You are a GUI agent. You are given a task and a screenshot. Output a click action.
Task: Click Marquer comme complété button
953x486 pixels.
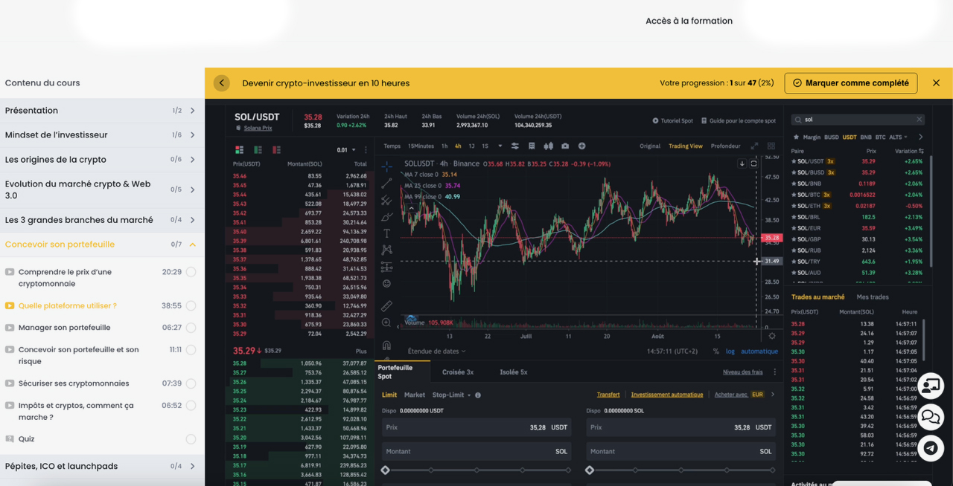pos(850,83)
